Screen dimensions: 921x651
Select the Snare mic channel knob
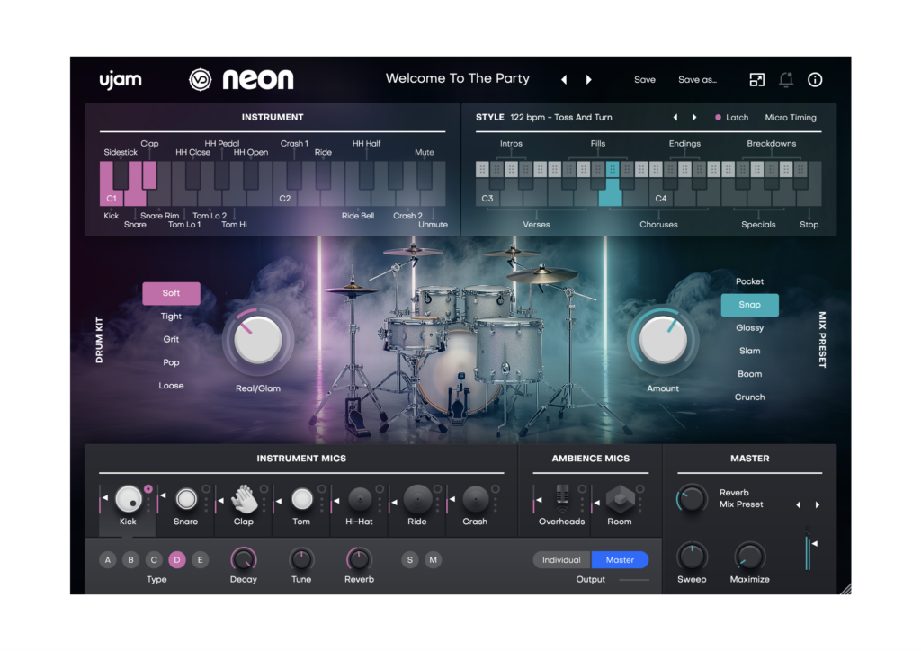[x=186, y=499]
